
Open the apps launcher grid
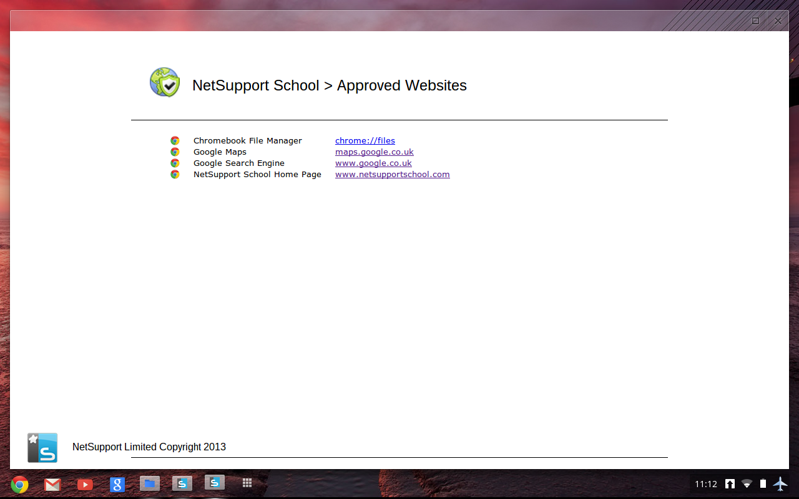[x=247, y=483]
